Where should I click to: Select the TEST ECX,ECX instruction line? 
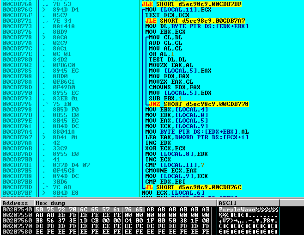tap(164, 15)
